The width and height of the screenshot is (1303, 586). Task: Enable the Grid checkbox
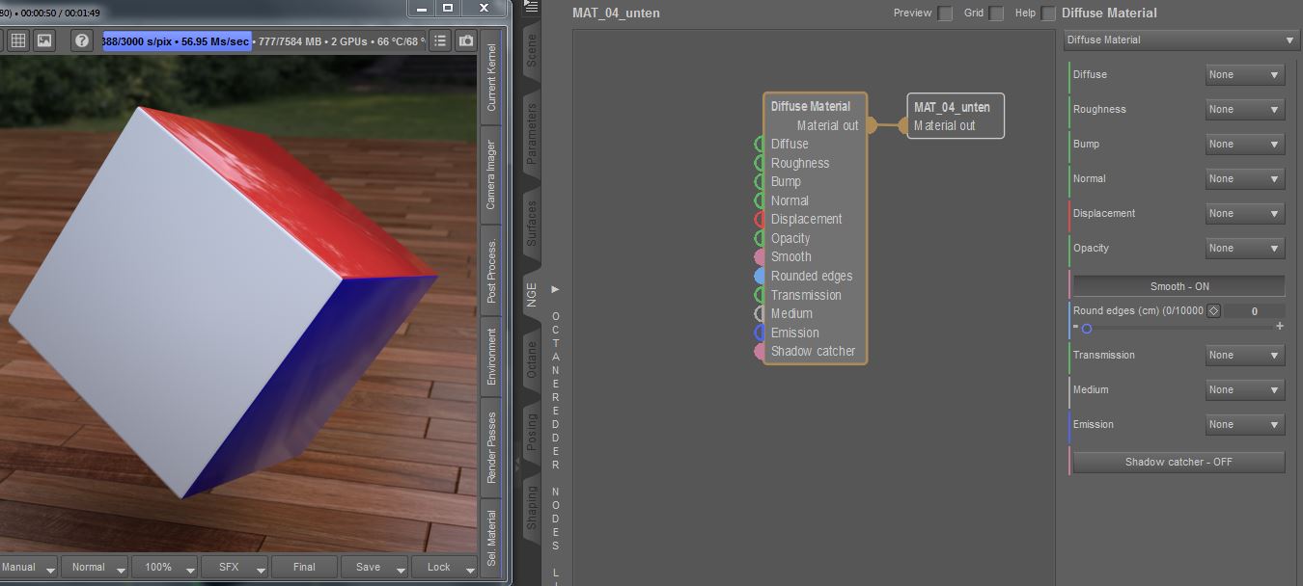point(996,13)
